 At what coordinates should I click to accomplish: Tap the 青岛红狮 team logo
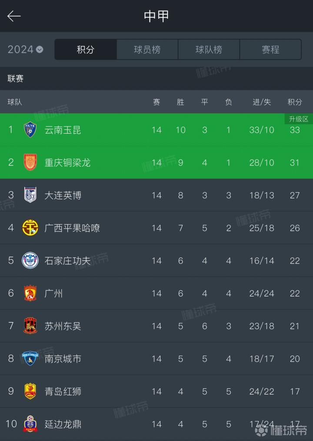30,391
